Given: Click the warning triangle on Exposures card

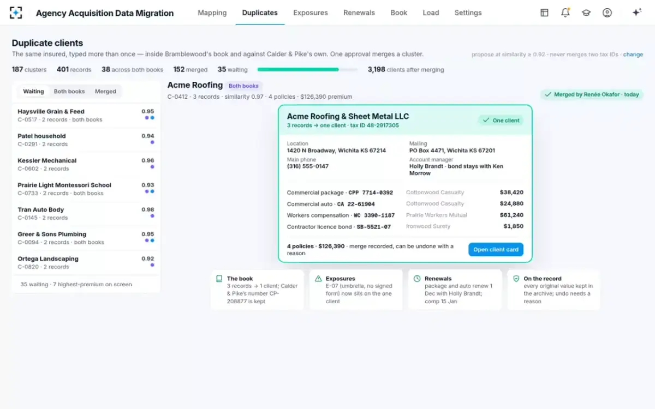Looking at the screenshot, I should coord(318,279).
